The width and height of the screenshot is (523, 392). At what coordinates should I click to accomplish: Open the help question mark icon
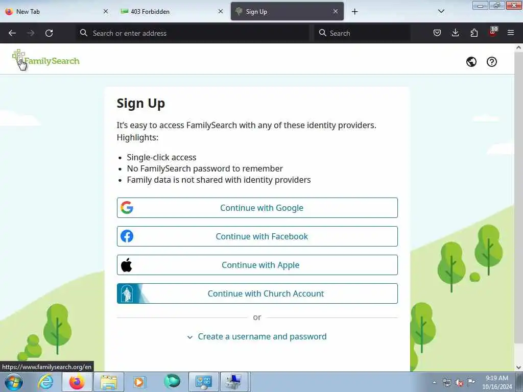[x=492, y=62]
